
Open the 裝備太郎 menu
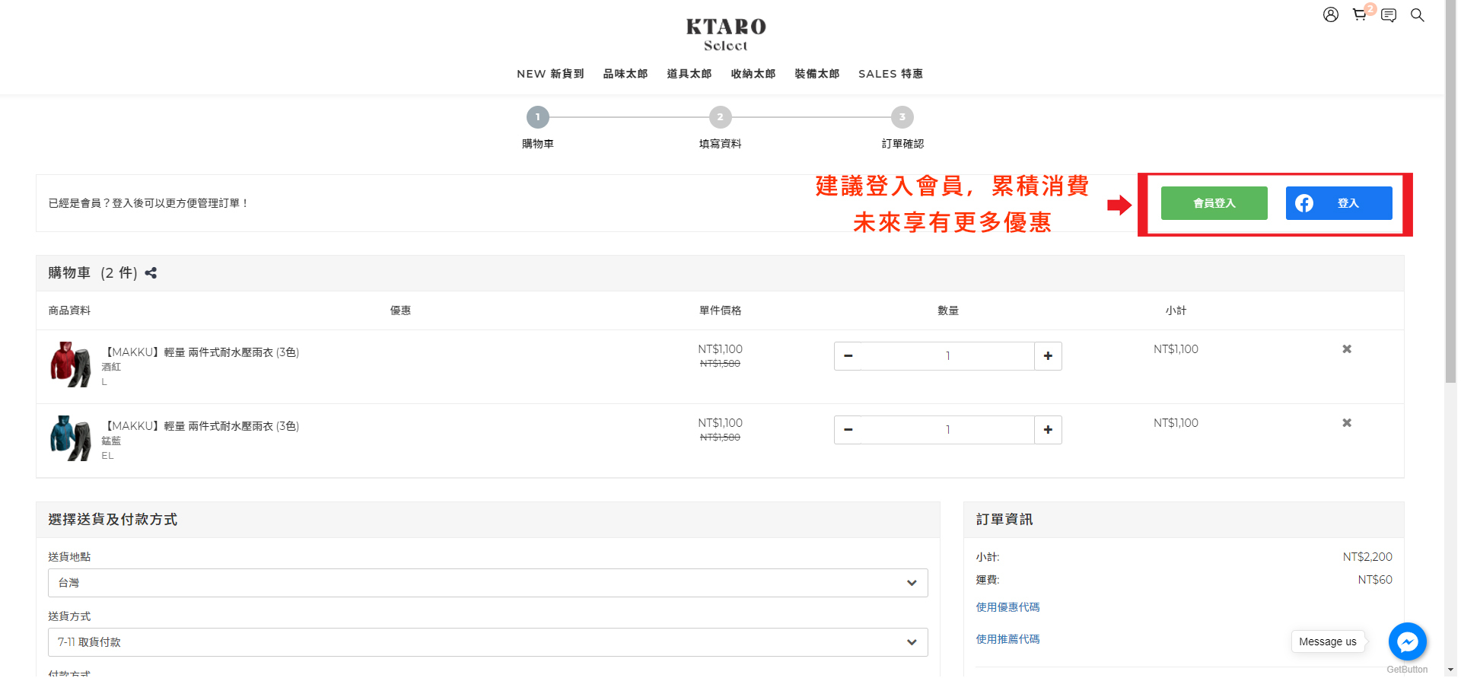point(816,74)
